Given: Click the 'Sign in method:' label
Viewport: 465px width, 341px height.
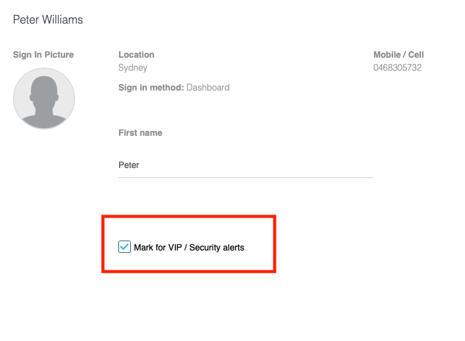Looking at the screenshot, I should (151, 87).
